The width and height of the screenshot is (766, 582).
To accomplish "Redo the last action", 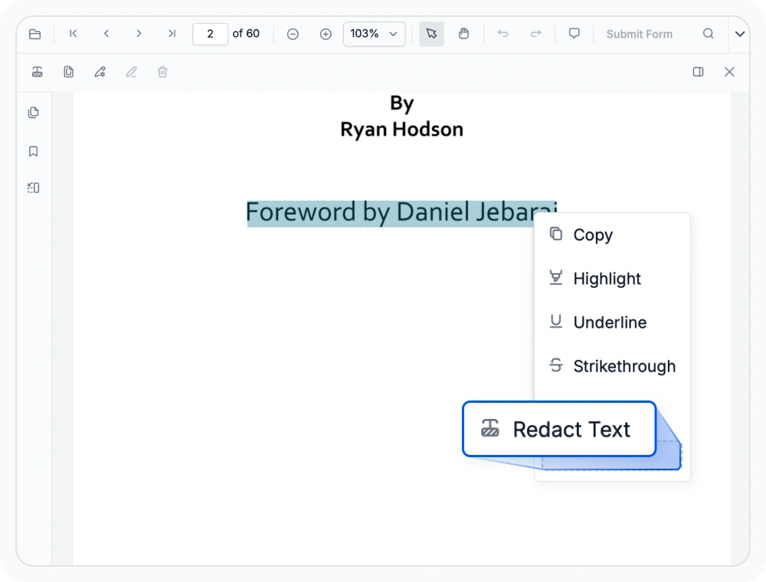I will (x=535, y=34).
